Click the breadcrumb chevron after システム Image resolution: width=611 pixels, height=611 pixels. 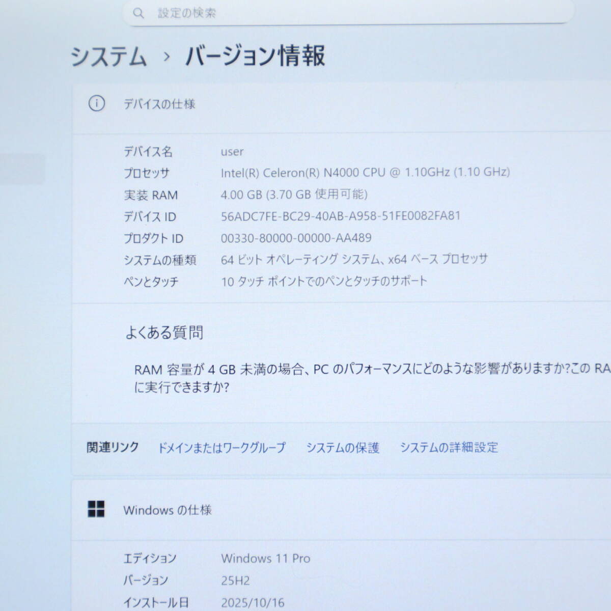coord(164,58)
